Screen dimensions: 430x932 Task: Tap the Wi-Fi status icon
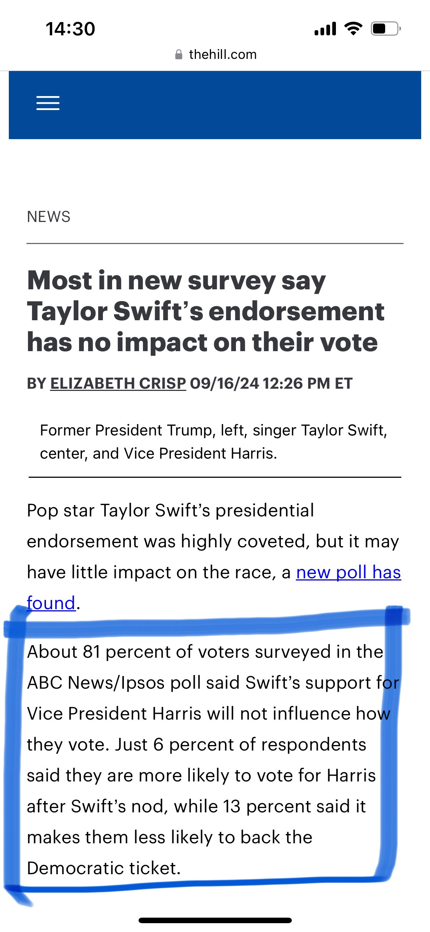(x=353, y=29)
